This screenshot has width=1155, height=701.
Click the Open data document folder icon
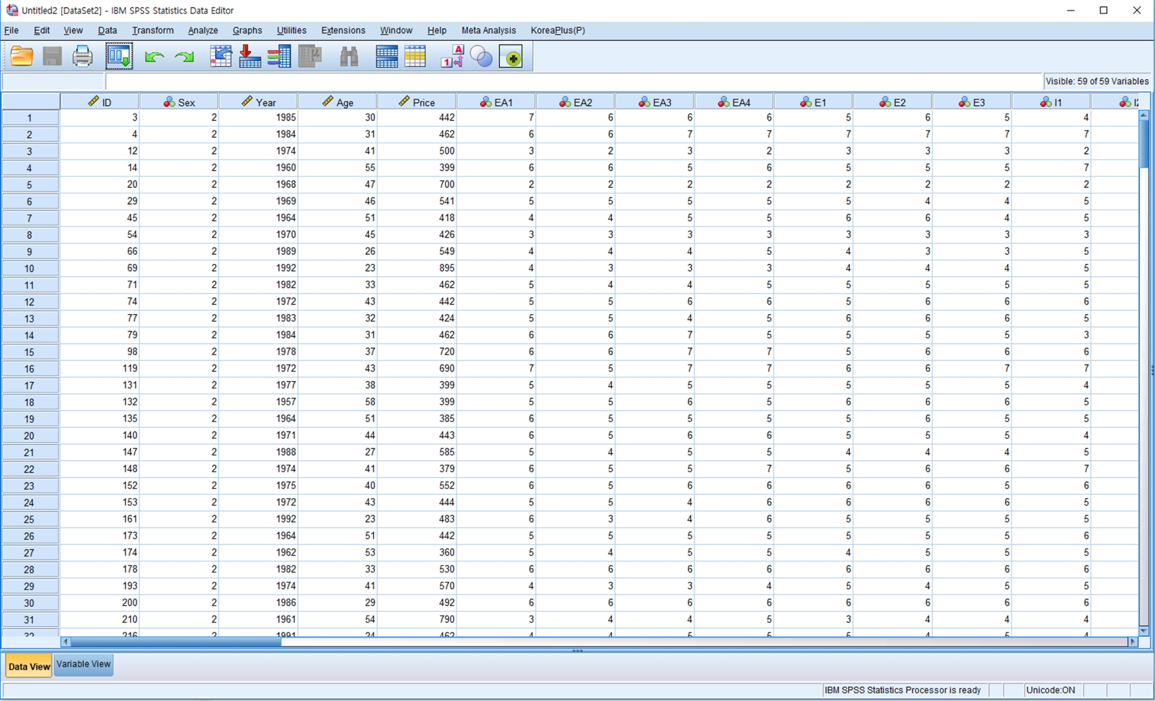(22, 57)
